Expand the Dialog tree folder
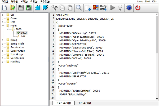 3,40
